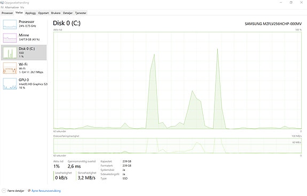
Task: Click the Minne 3,4/7,9 GB text
Action: 29,40
